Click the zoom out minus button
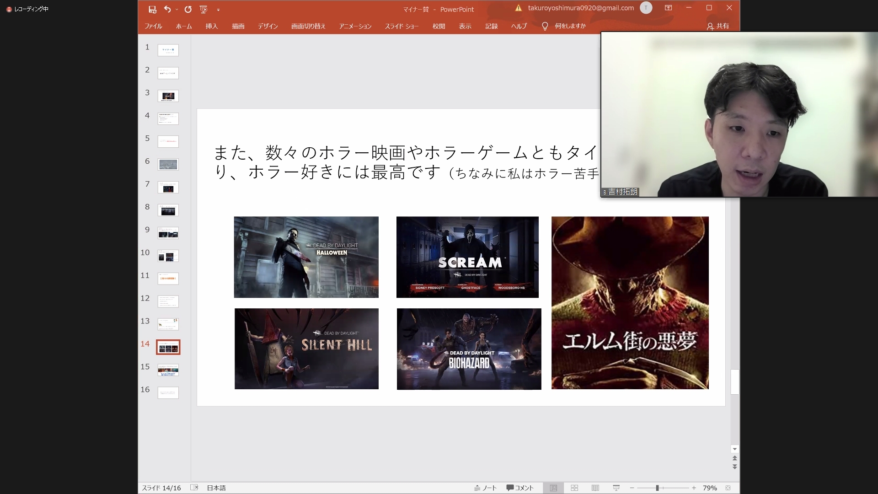 tap(632, 488)
